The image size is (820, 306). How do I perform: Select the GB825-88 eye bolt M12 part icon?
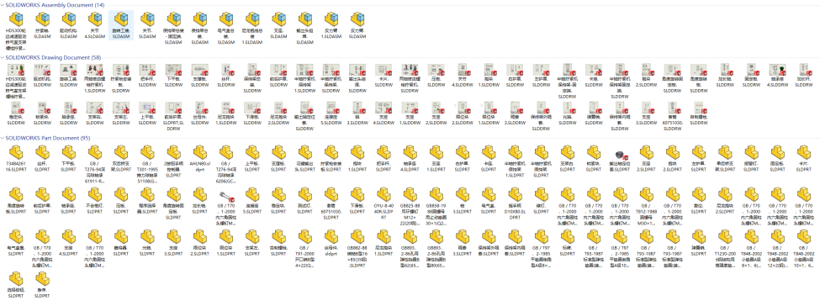pos(410,195)
